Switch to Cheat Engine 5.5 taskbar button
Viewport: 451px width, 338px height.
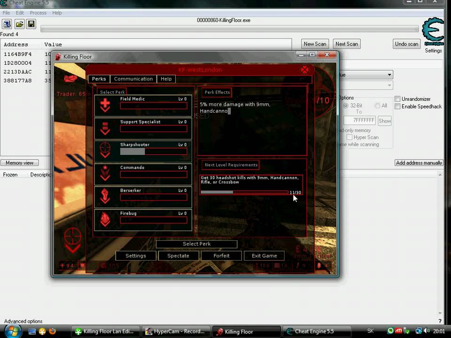[x=316, y=331]
